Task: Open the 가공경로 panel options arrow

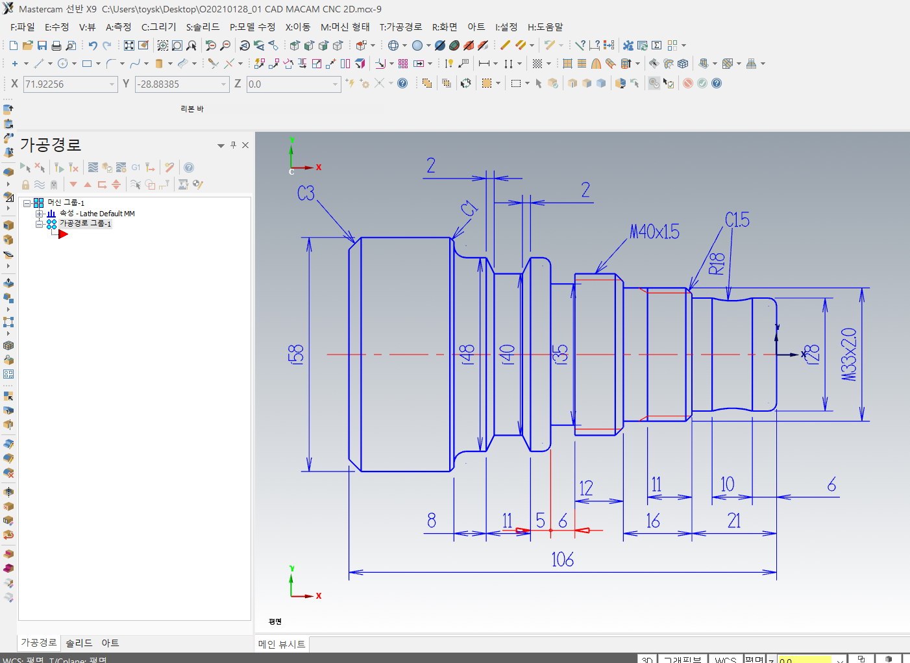Action: pos(221,145)
